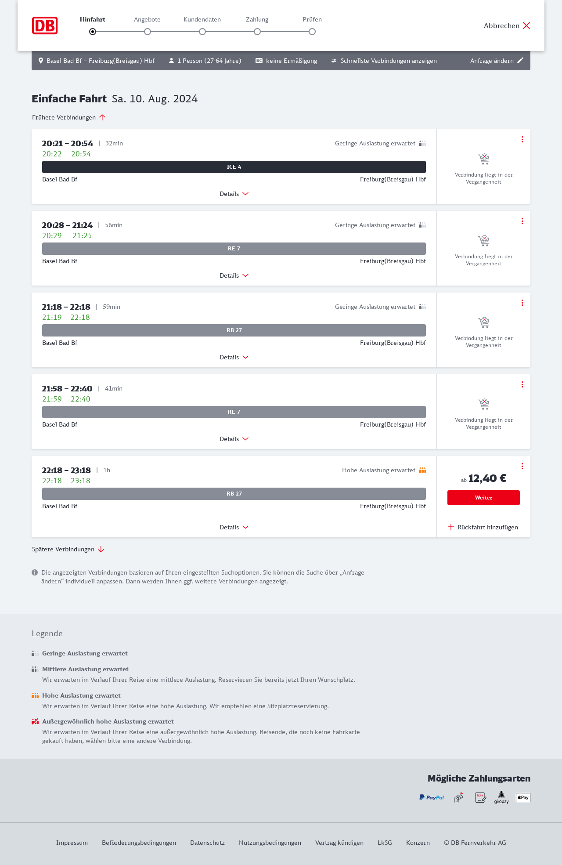Expand Details for the ICE 4 connection
The height and width of the screenshot is (865, 562).
tap(234, 194)
